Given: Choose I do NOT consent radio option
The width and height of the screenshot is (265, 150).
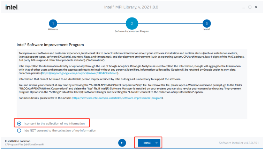Looking at the screenshot, I should (x=19, y=130).
